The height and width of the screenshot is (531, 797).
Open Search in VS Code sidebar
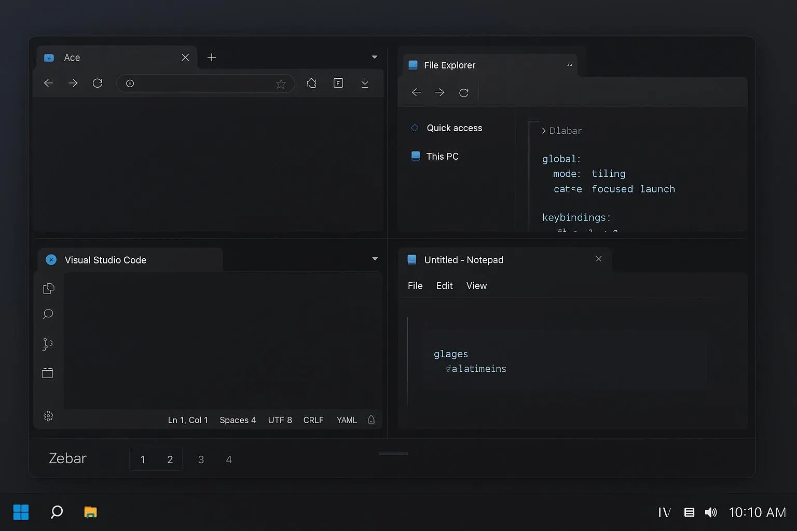(x=48, y=314)
